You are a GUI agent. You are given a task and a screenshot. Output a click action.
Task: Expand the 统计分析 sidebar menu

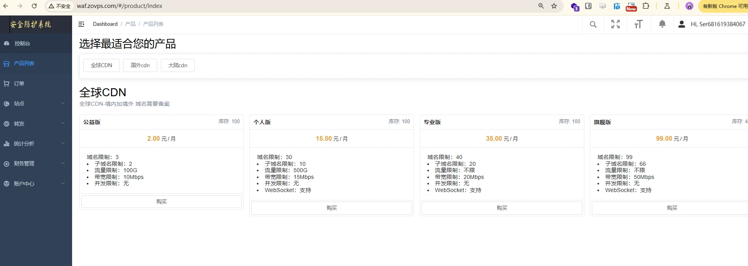(x=36, y=144)
